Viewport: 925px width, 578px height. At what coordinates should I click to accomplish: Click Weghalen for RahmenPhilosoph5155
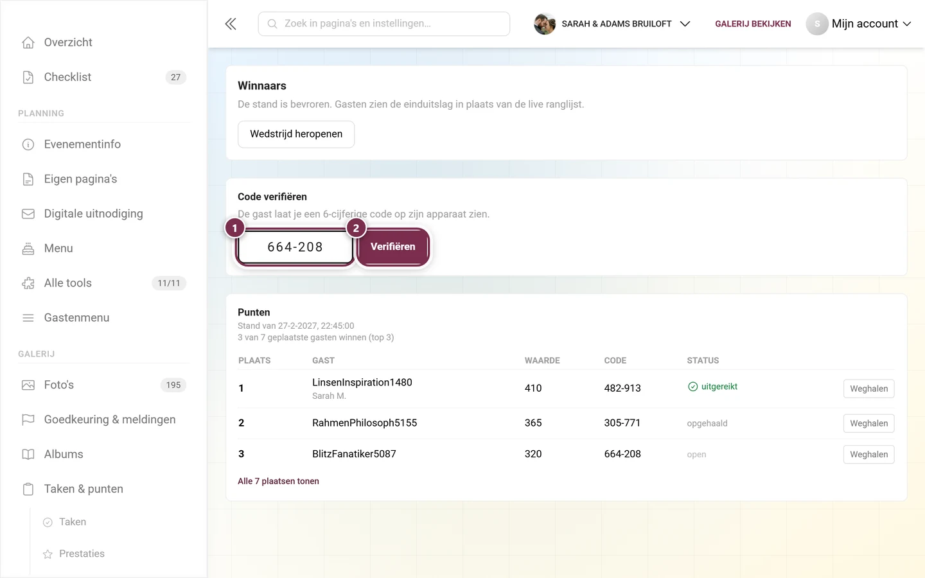pos(868,423)
